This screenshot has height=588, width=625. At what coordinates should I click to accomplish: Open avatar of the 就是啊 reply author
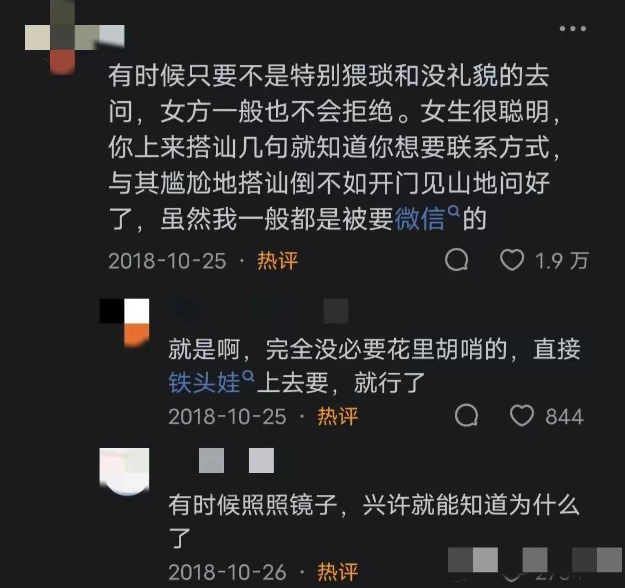tap(124, 322)
